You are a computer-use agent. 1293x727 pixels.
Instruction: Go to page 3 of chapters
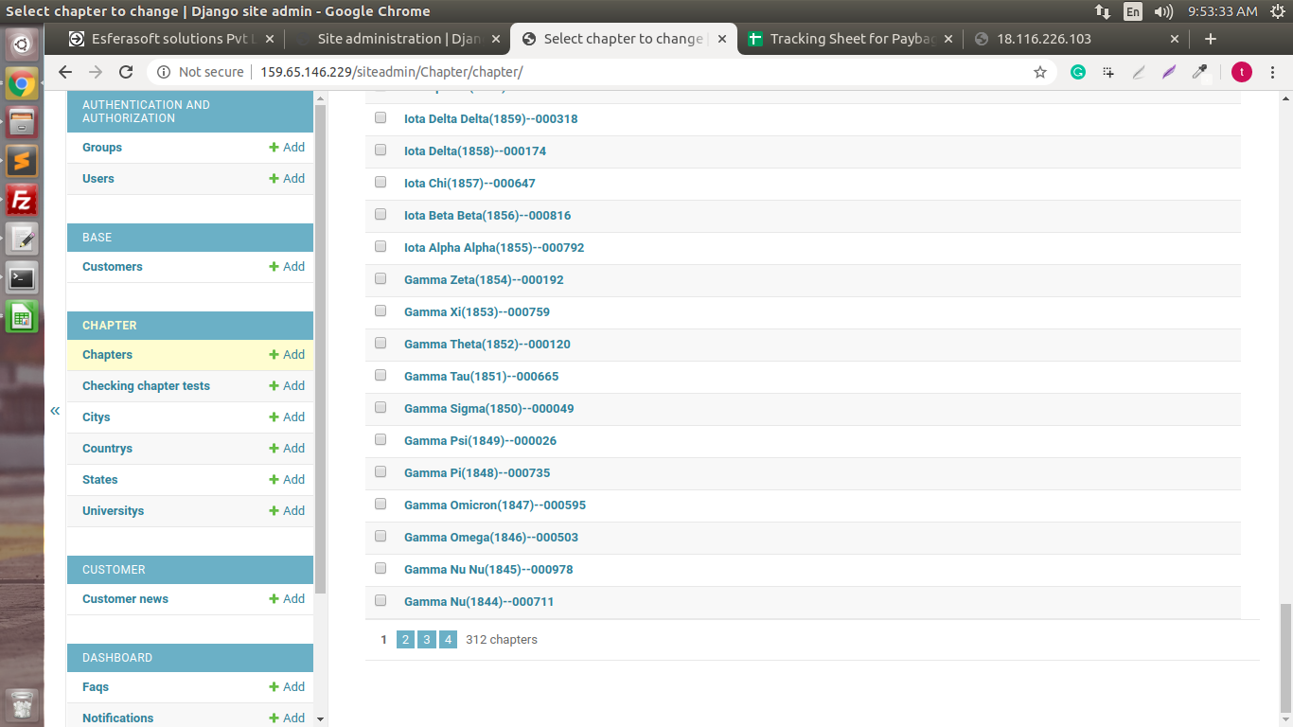(427, 640)
